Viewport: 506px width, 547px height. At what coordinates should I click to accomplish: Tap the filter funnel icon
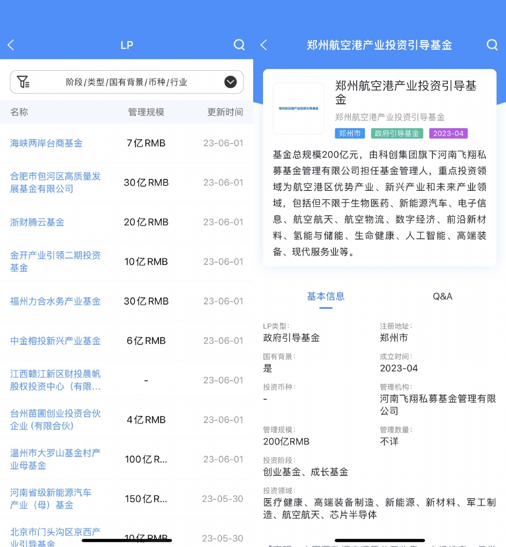tap(23, 82)
